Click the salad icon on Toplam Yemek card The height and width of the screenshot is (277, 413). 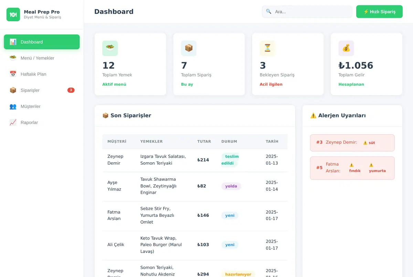click(110, 48)
